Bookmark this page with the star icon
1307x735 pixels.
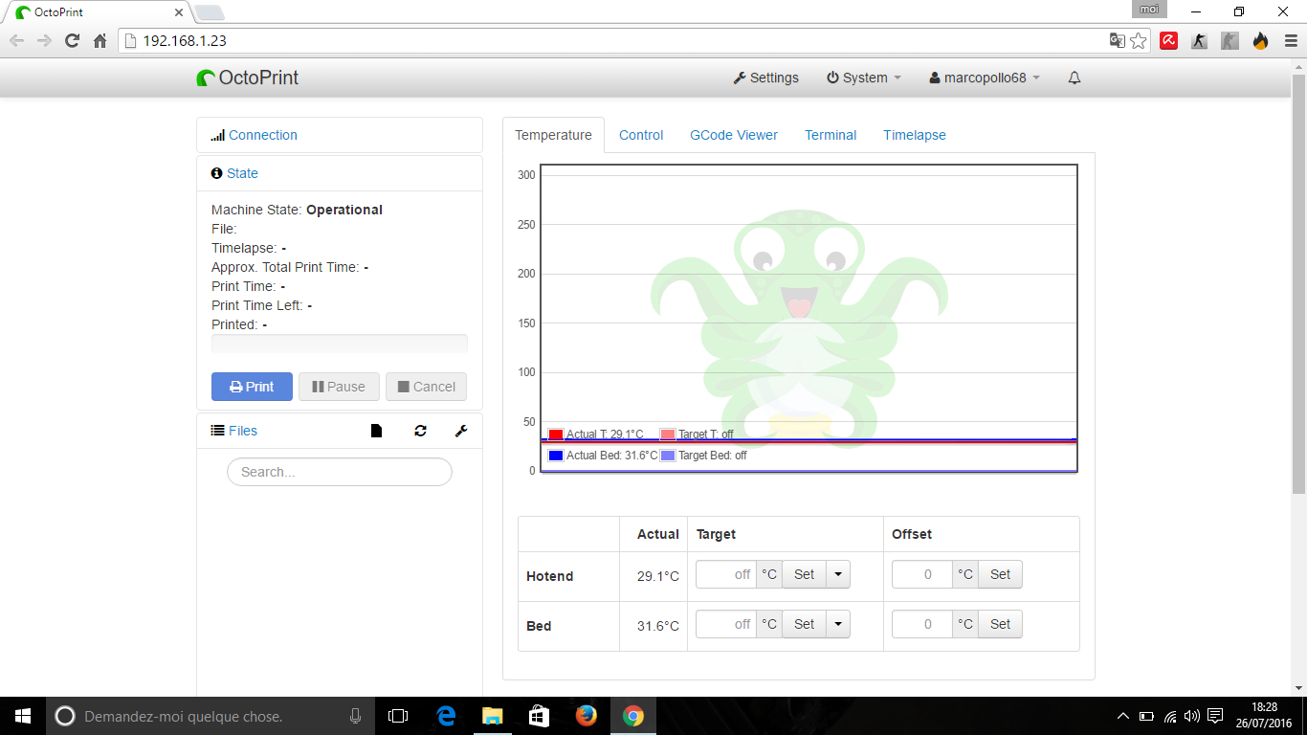pos(1139,40)
